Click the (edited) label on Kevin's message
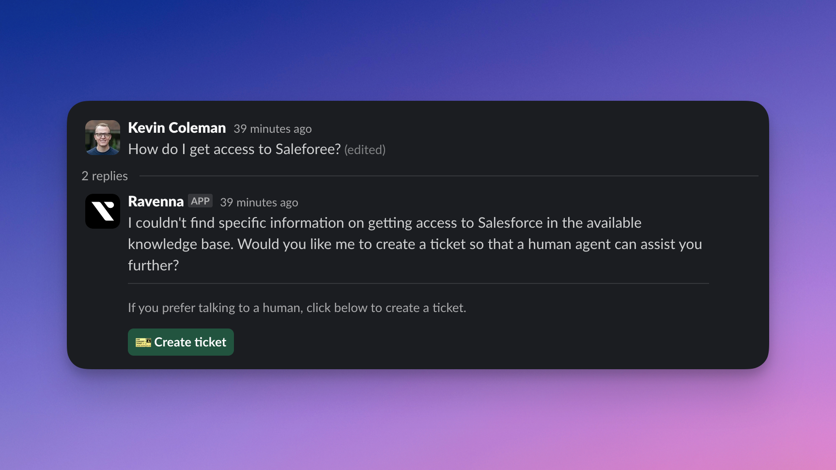 coord(365,150)
